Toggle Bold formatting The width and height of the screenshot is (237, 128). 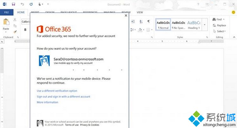pos(25,29)
